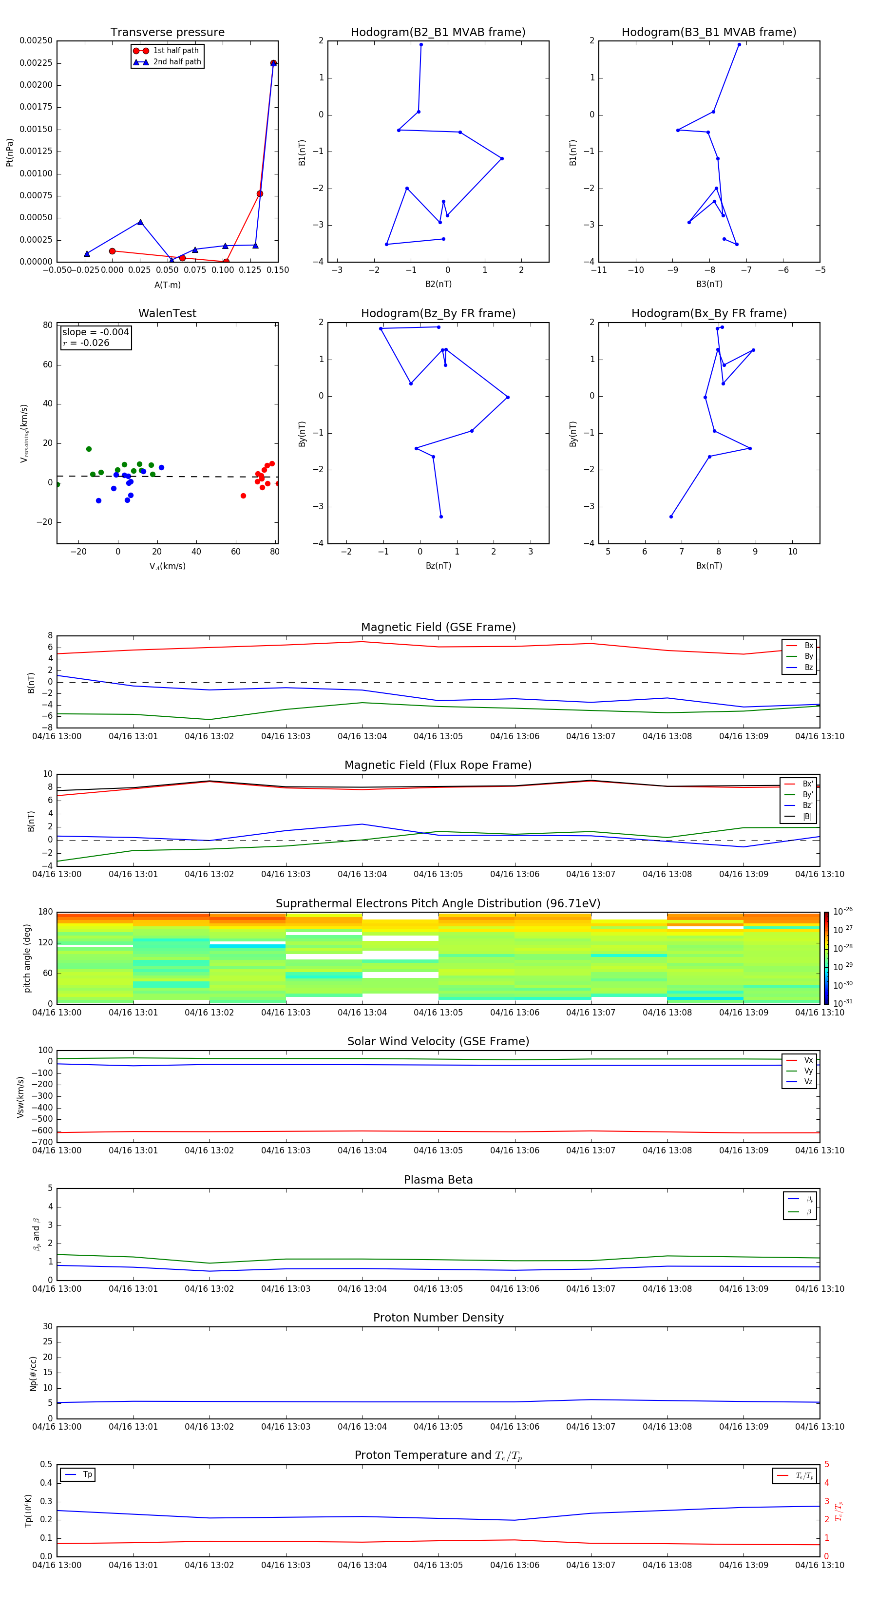Click the 'Transverse pressure' plot title

coord(167,33)
